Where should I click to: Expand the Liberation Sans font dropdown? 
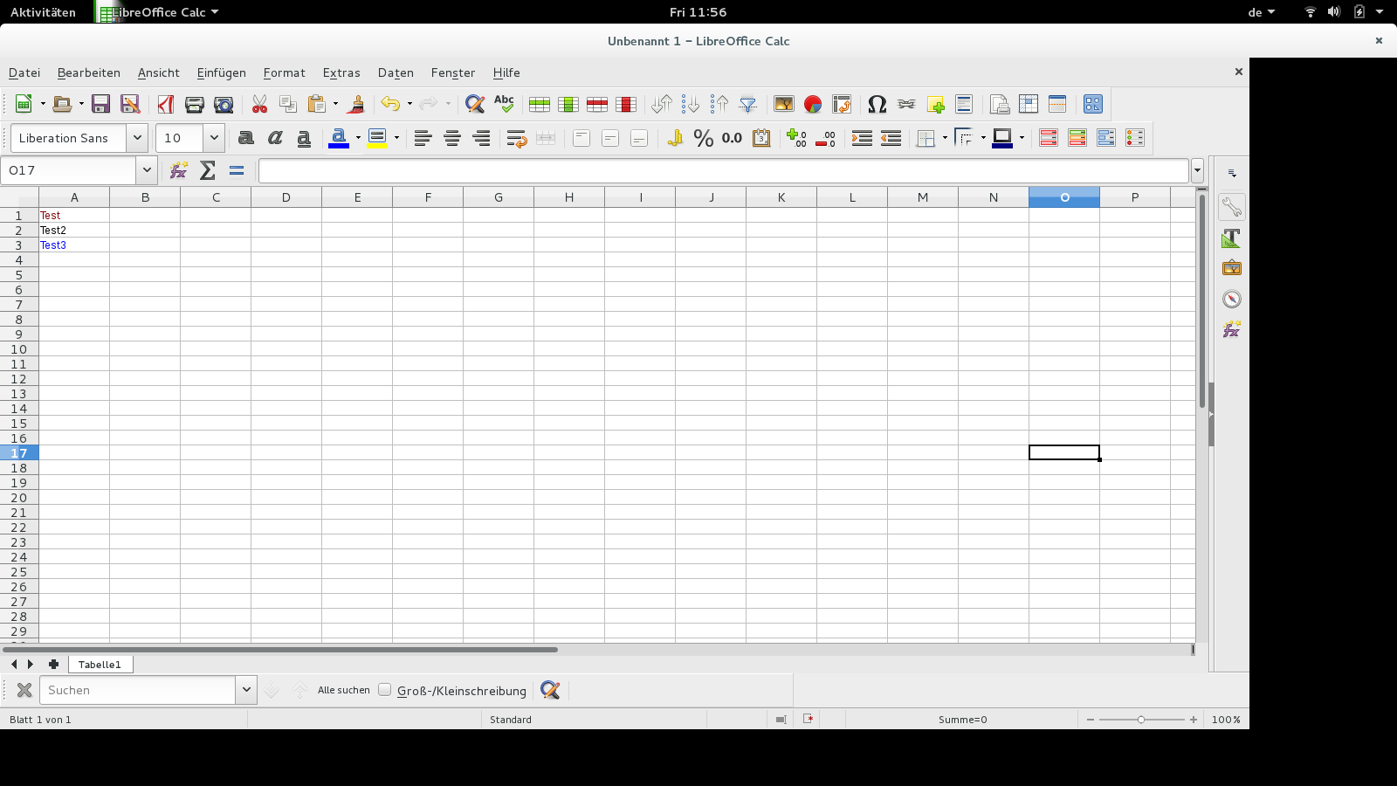[137, 138]
